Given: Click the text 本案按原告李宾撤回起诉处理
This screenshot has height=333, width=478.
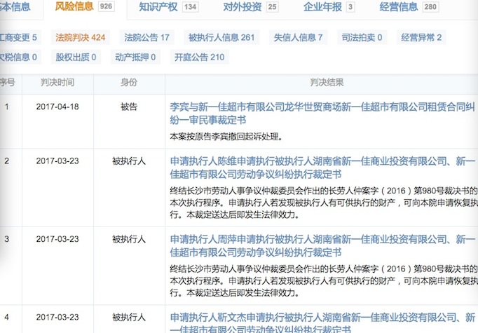Looking at the screenshot, I should click(x=226, y=137).
